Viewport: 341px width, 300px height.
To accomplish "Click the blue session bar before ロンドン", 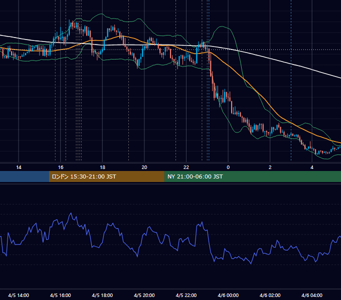I will point(25,176).
